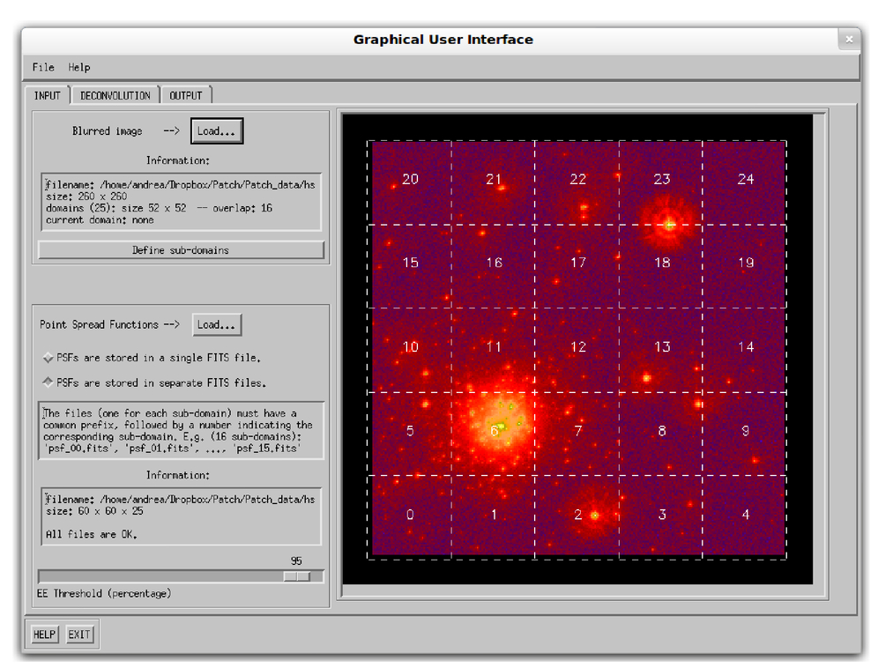
Task: Select sub-domain 10 in the image
Action: pyautogui.click(x=410, y=350)
